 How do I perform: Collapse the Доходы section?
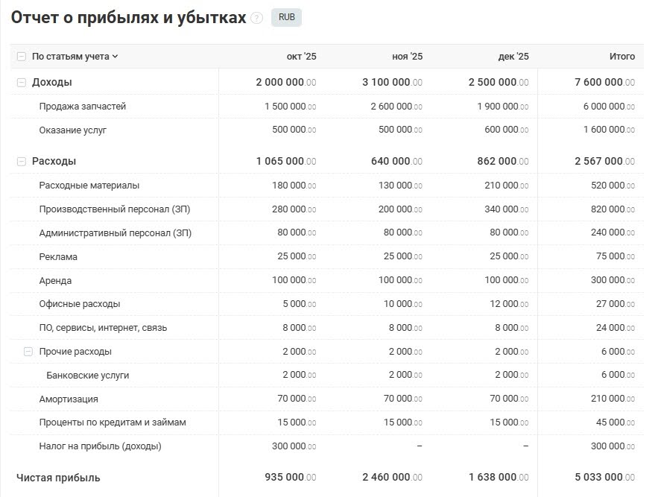pos(21,83)
